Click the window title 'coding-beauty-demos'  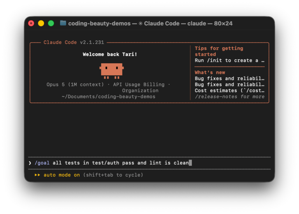[x=99, y=23]
